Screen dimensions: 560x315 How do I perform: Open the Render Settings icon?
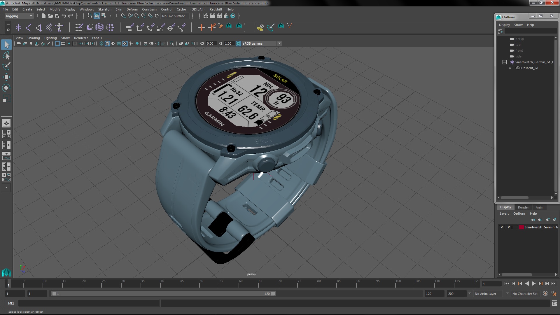[x=226, y=16]
